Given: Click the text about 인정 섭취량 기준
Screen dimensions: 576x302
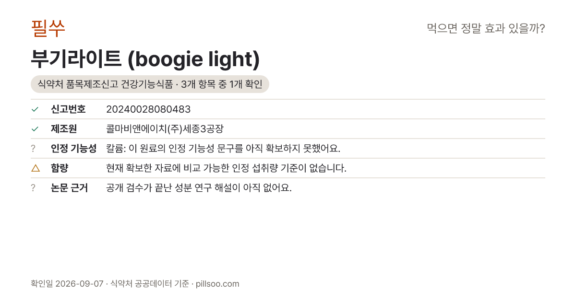Looking at the screenshot, I should 226,168.
